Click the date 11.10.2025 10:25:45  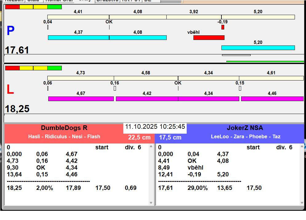pos(155,127)
